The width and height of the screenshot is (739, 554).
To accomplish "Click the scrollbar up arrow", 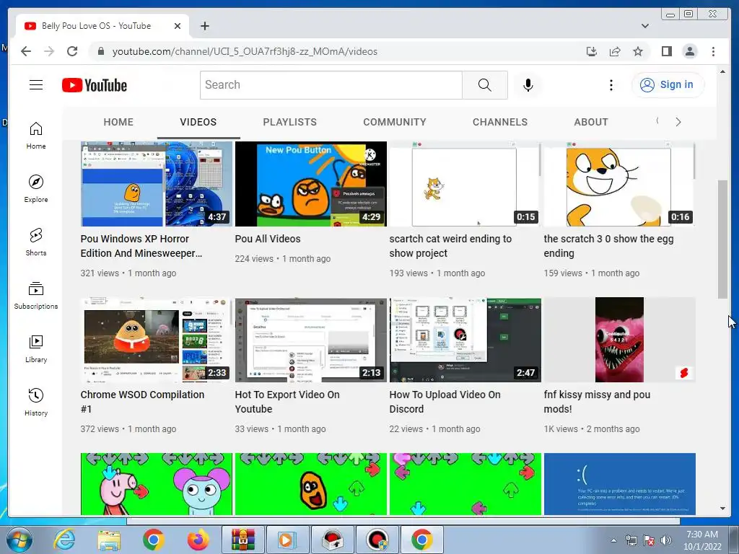I will pos(722,71).
